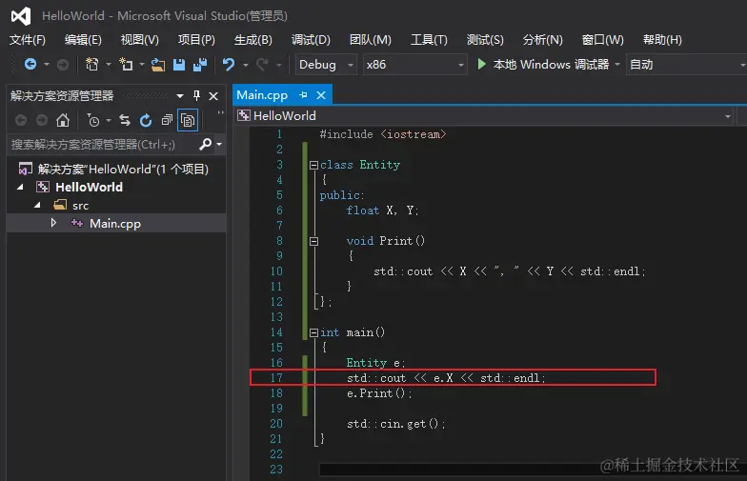Open the 调试(D) menu

[311, 40]
